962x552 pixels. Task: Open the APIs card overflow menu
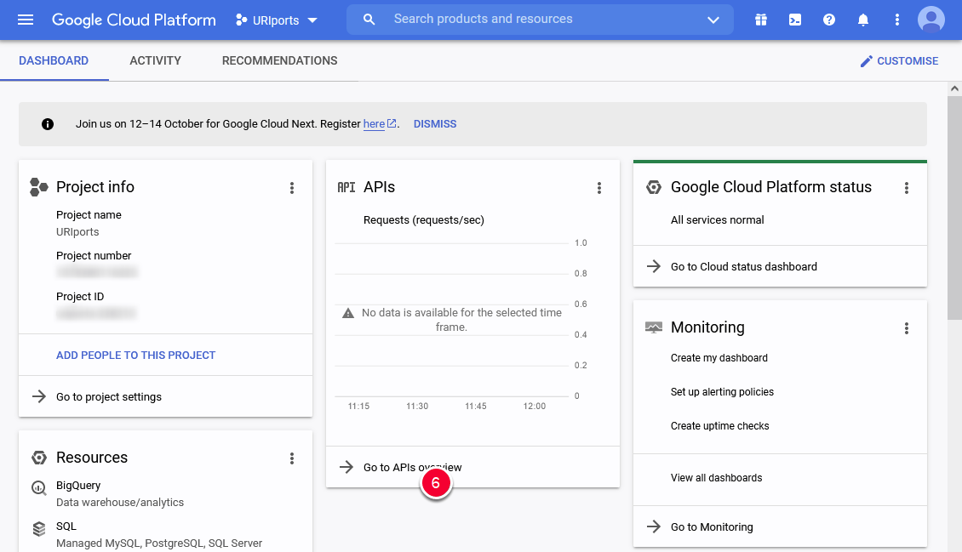point(599,187)
